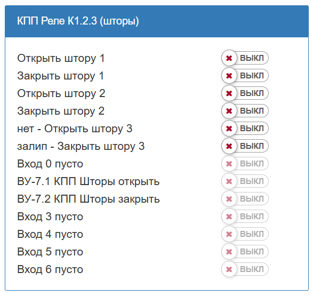
Task: Toggle 'залип - Закрыть штору 3' switch
Action: pos(245,146)
